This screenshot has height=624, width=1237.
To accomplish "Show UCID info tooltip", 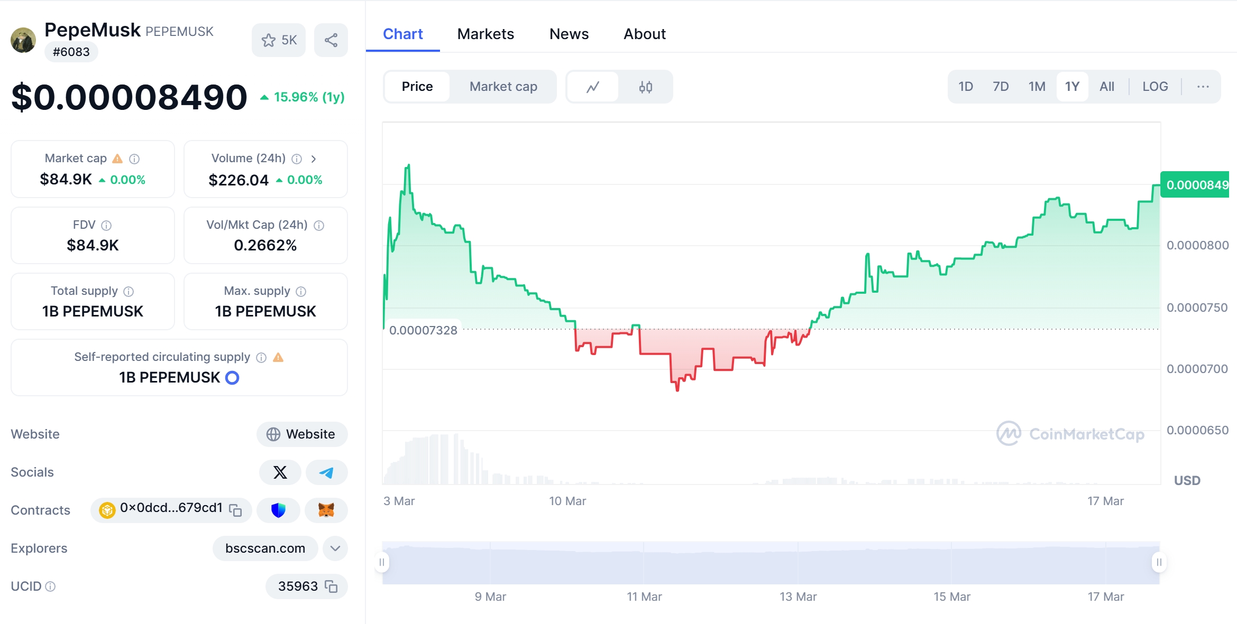I will pyautogui.click(x=50, y=586).
